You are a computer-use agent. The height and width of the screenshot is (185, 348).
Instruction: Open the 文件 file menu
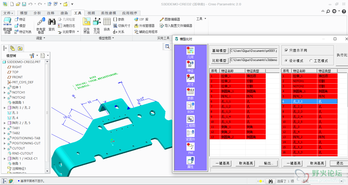[8, 13]
